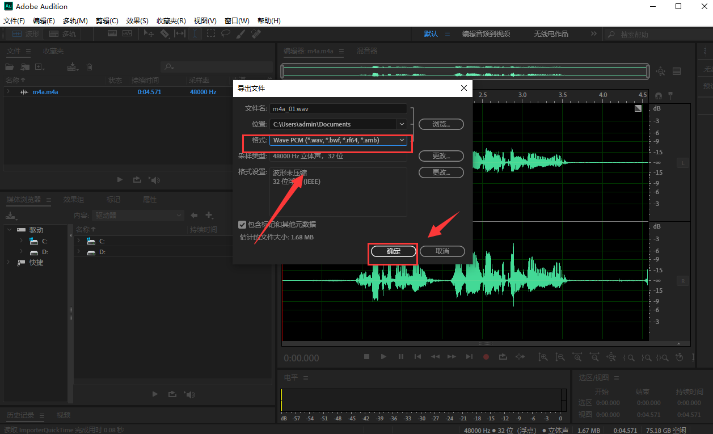This screenshot has height=434, width=713.
Task: Click Pause button in editor transport
Action: tap(401, 357)
